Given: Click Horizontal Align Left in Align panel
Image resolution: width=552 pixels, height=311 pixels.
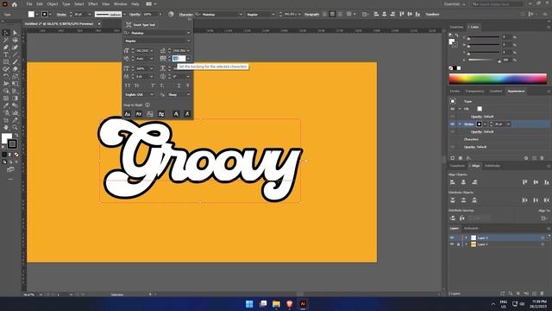Looking at the screenshot, I should (453, 182).
